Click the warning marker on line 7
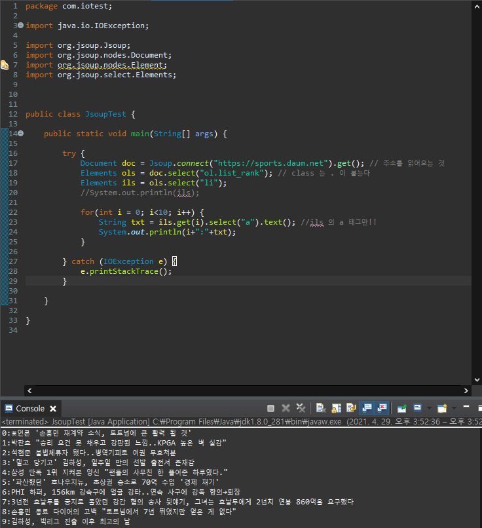This screenshot has height=528, width=482. pos(5,65)
